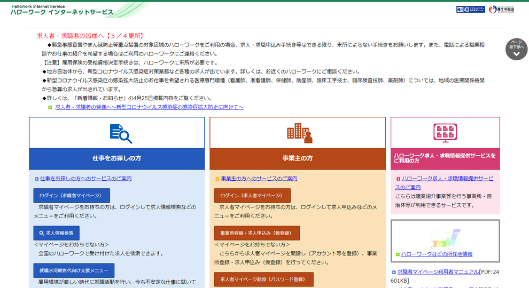529x288 pixels.
Task: Click the magnifier icon inside 求人情報検索 button
Action: pos(42,233)
